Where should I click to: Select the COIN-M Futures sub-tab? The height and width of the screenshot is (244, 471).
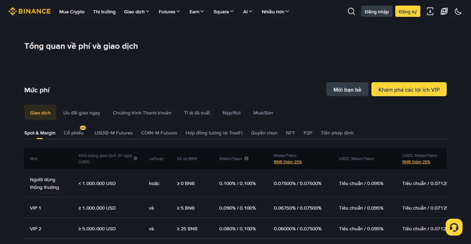tap(159, 133)
